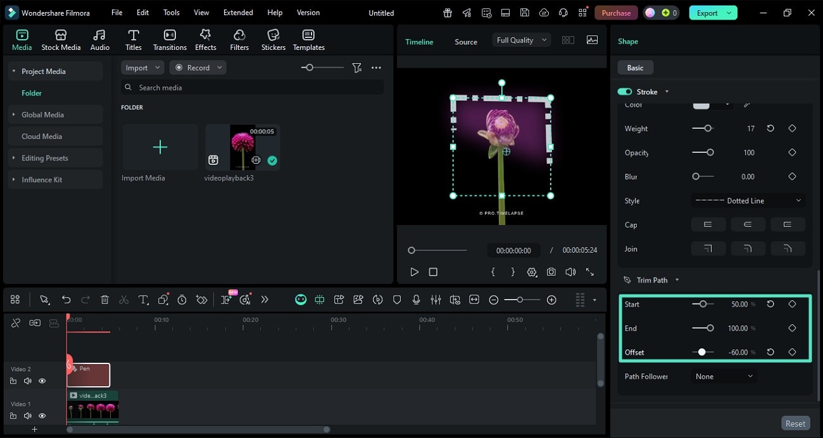The width and height of the screenshot is (823, 438).
Task: Expand the Full Quality preview dropdown
Action: coord(522,40)
